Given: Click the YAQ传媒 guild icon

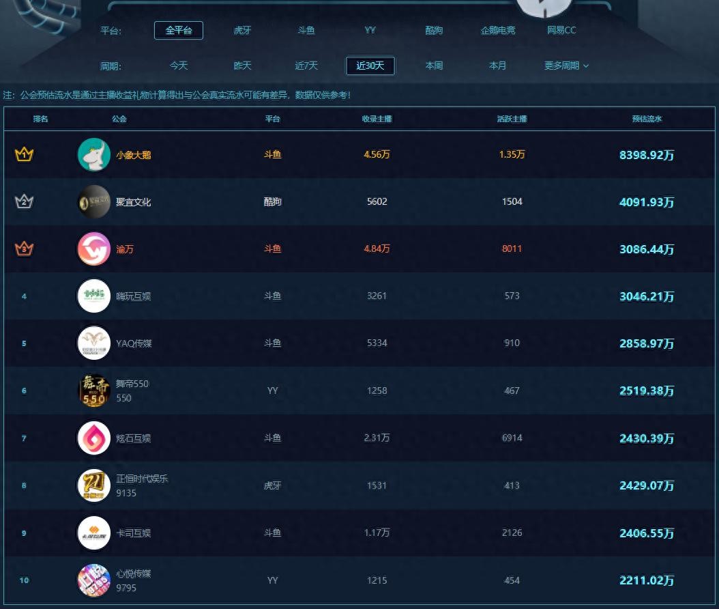Looking at the screenshot, I should click(94, 343).
